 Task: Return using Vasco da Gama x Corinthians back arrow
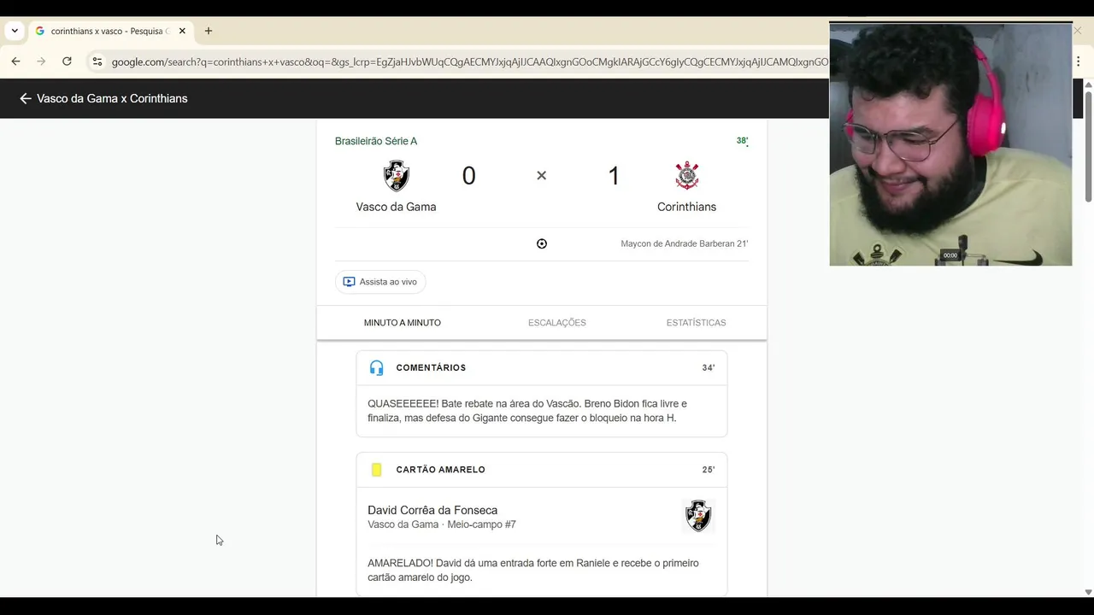pos(25,98)
